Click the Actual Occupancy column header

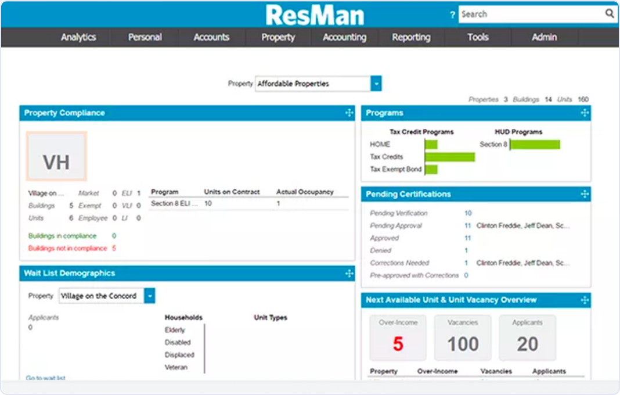[305, 192]
